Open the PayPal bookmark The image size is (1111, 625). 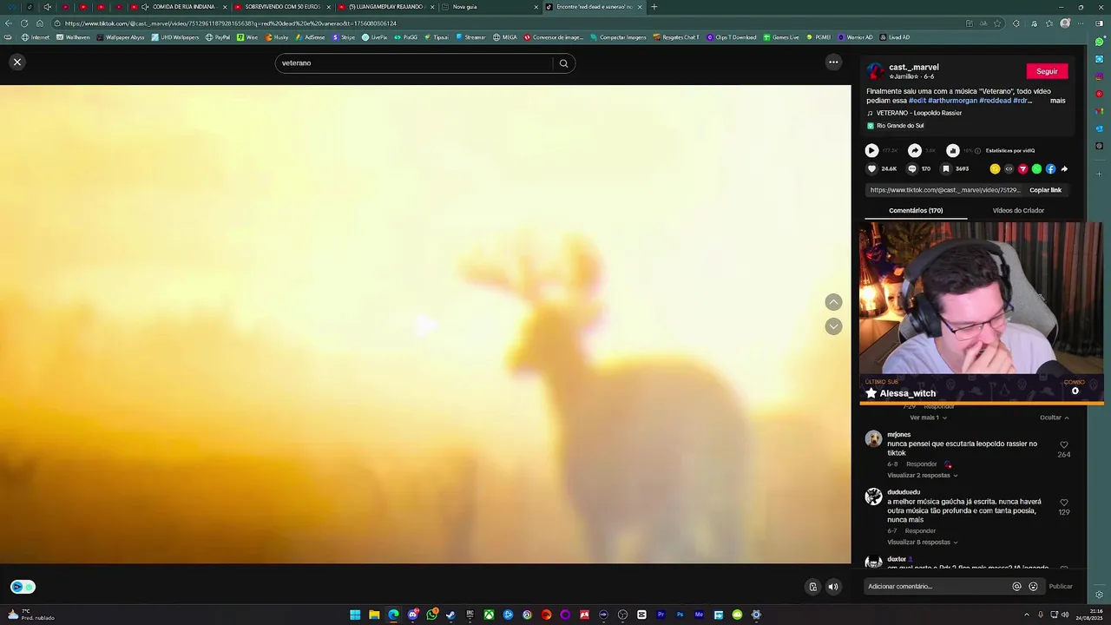218,37
